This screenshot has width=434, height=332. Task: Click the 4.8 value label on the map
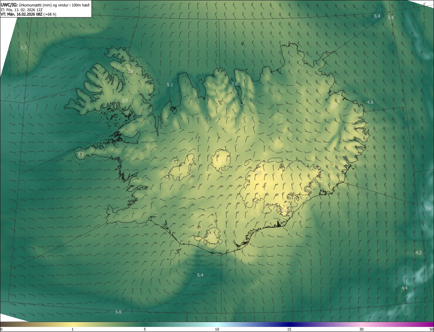(370, 102)
